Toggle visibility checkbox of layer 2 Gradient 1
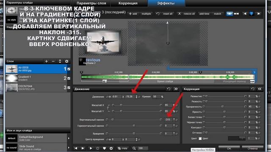 pos(69,78)
